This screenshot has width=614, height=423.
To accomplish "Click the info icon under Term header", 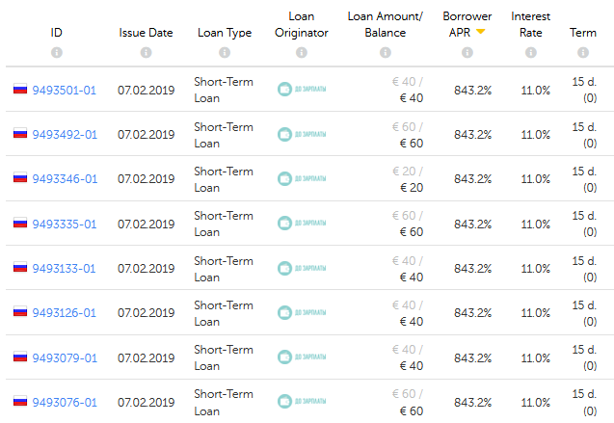I will 582,52.
